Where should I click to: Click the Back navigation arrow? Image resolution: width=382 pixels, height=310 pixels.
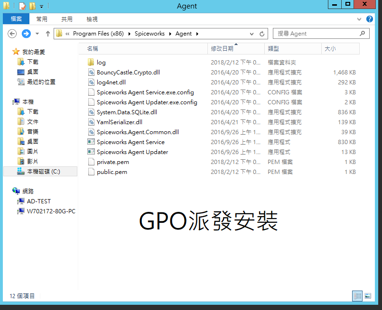(12, 34)
